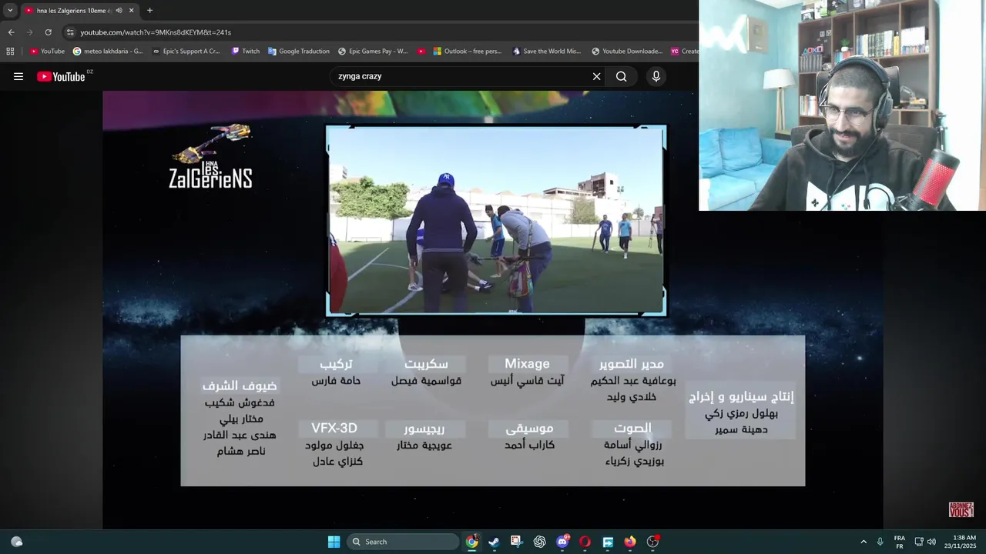
Task: Click the YouTube search magnifier button
Action: (621, 76)
